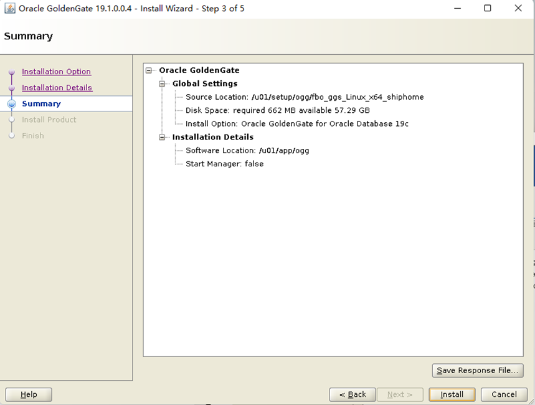Open the Installation Details step link
535x405 pixels.
pos(57,88)
